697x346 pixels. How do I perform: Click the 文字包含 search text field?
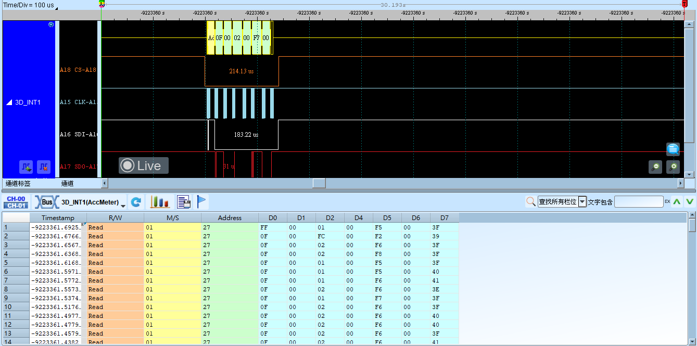pyautogui.click(x=639, y=202)
